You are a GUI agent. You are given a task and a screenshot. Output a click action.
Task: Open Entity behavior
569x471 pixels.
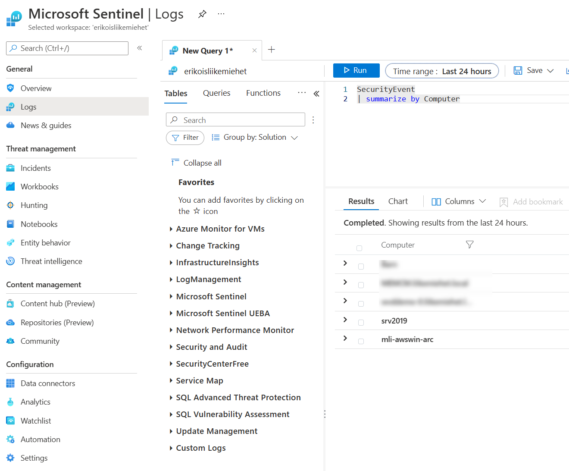[x=45, y=242]
